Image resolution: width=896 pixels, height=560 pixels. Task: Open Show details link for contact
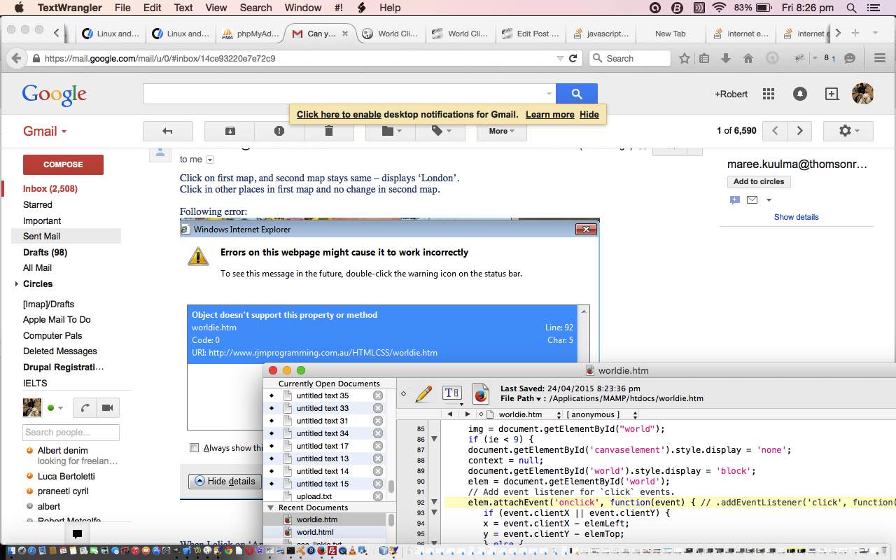click(x=796, y=217)
